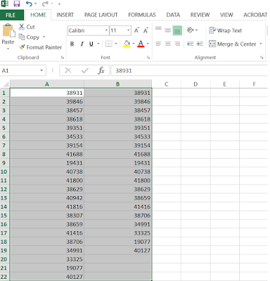Apply the yellow Fill Color swatch
This screenshot has width=270, height=281.
(127, 44)
